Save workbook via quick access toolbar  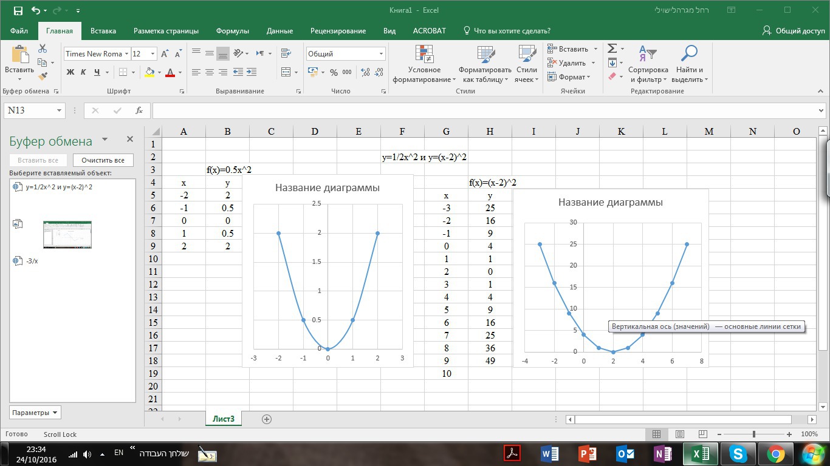pos(18,10)
